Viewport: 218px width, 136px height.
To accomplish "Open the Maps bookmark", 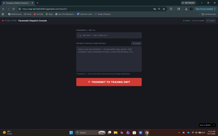I will click(x=49, y=14).
